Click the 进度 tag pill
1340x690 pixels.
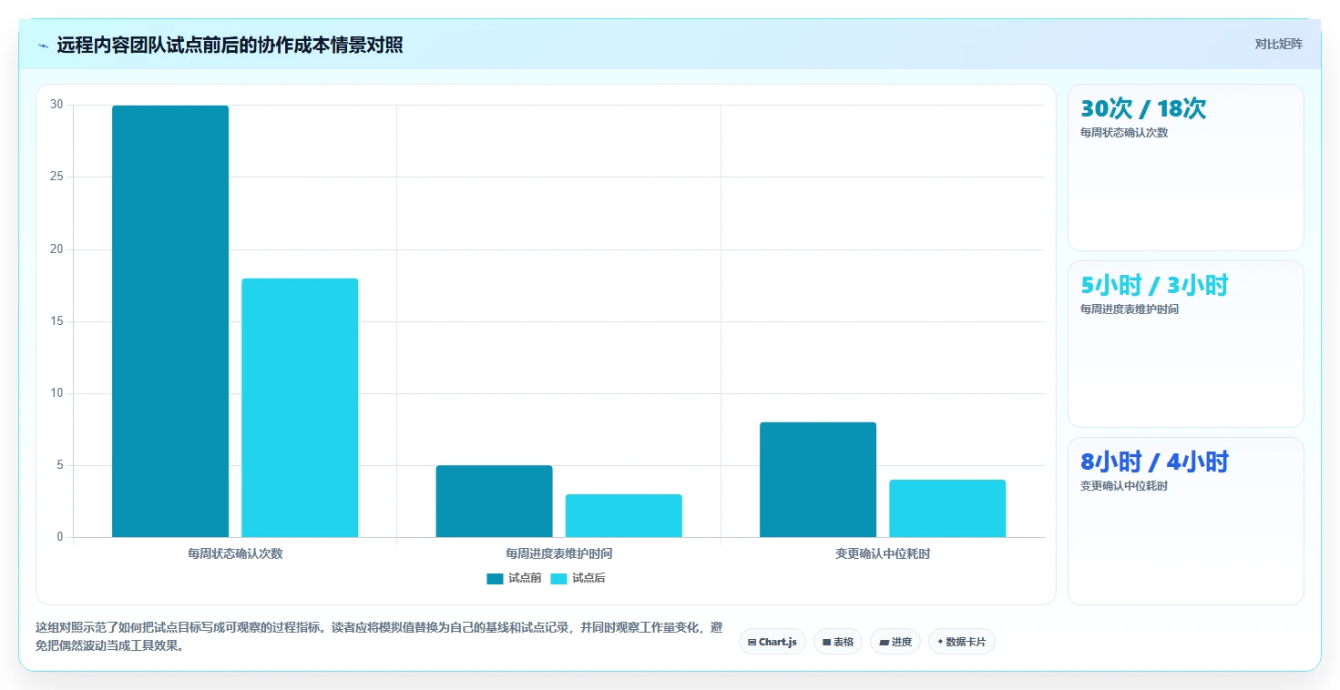coord(895,642)
